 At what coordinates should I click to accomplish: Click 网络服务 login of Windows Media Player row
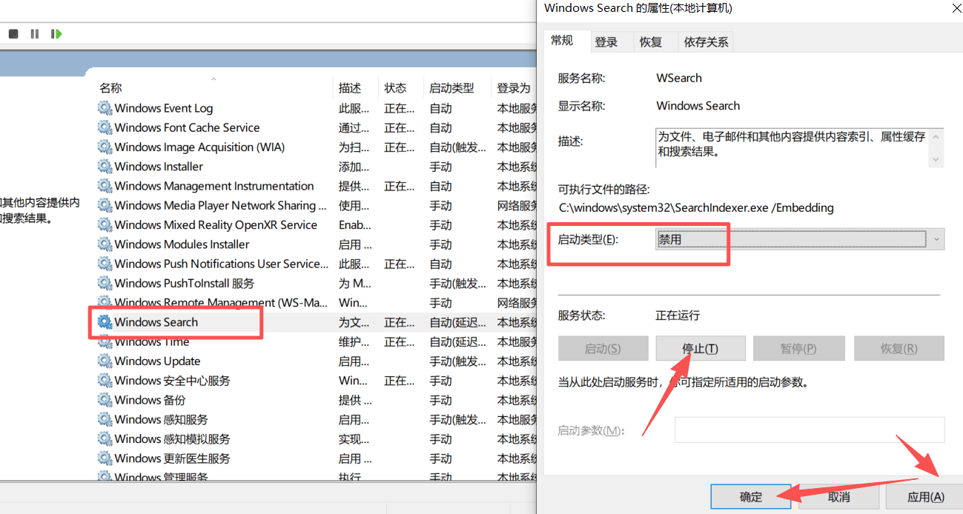point(517,205)
